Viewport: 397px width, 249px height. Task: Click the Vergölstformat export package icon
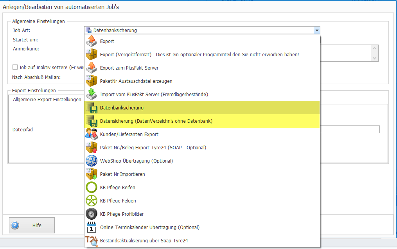(92, 54)
